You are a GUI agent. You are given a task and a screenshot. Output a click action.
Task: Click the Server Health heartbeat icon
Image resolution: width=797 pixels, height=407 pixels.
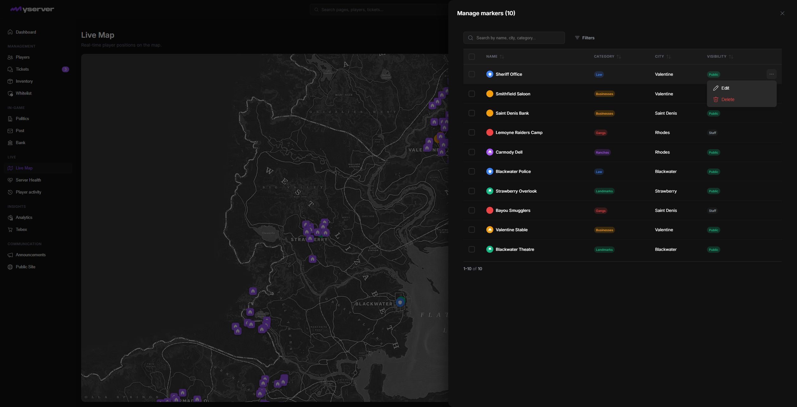click(x=10, y=180)
